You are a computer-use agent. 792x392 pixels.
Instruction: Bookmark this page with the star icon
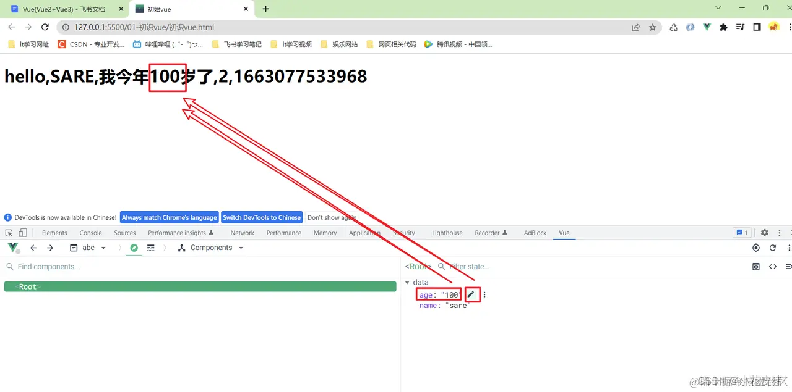point(652,27)
